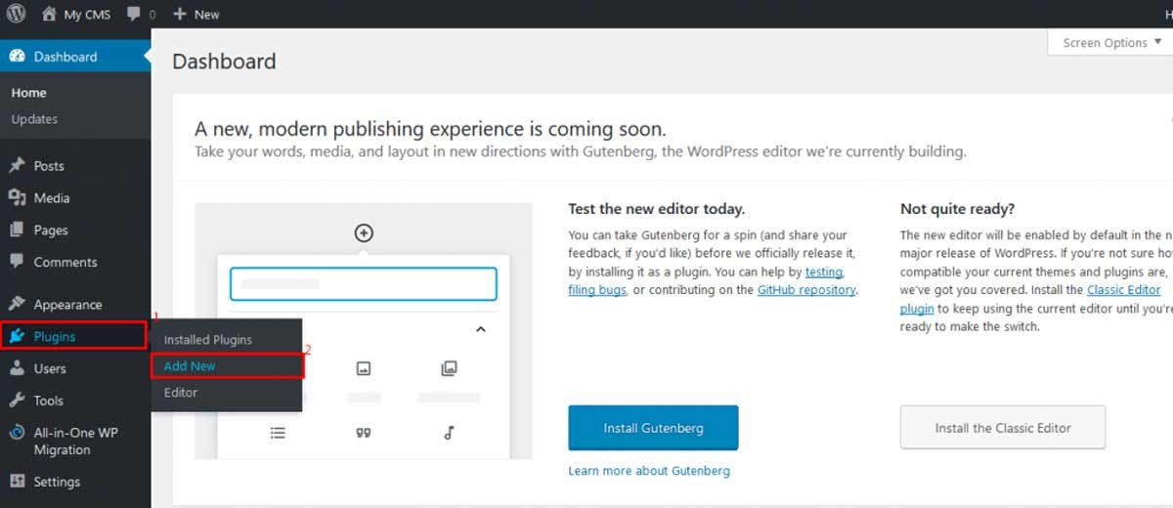Viewport: 1173px width, 508px height.
Task: Click 'Not quite ready?' heading
Action: 957,209
